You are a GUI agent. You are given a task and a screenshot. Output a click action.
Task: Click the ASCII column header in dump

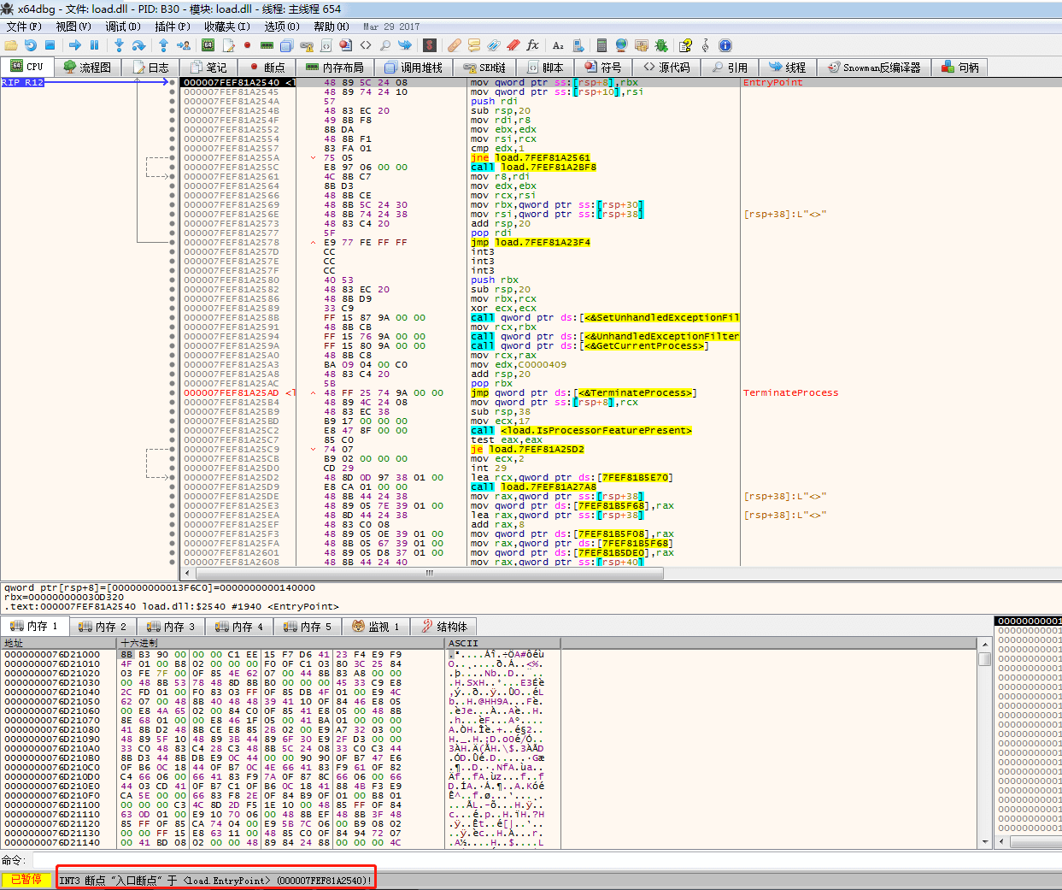pos(502,643)
